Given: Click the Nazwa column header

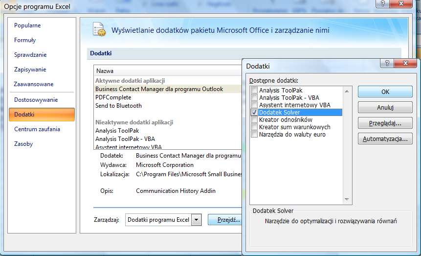Looking at the screenshot, I should point(168,71).
